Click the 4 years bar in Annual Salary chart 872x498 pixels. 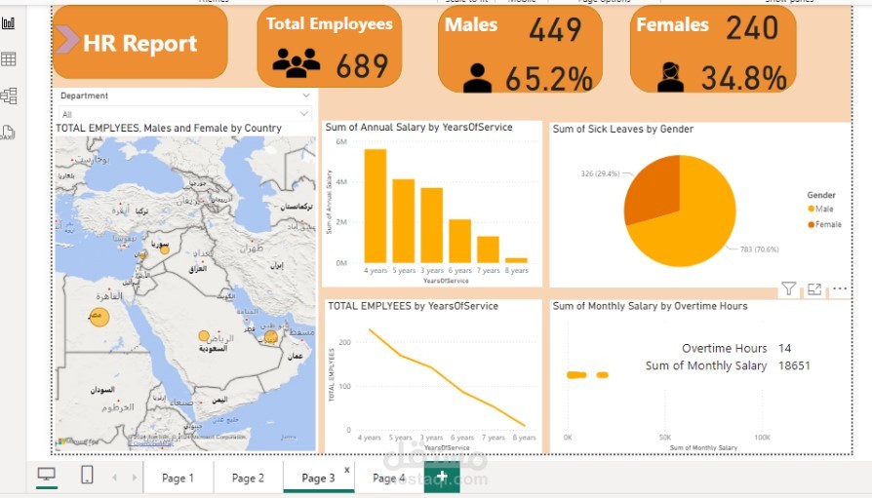coord(376,206)
